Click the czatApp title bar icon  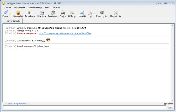pyautogui.click(x=3, y=3)
